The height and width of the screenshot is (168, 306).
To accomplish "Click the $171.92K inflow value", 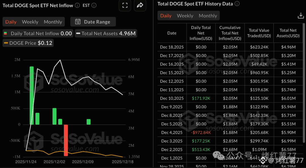I will [201, 98].
